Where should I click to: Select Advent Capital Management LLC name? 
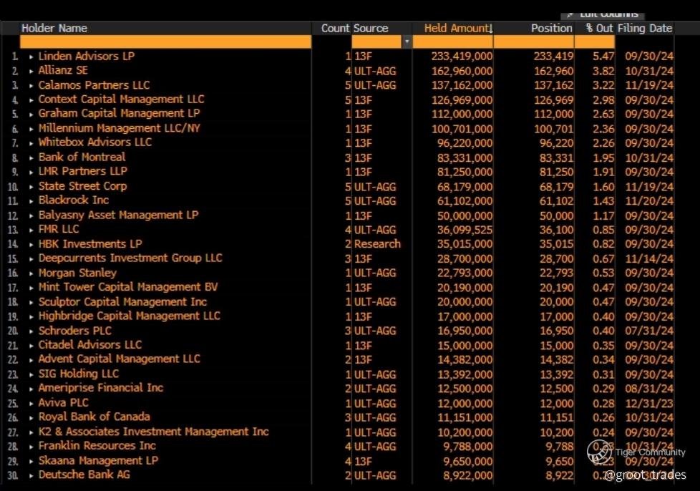120,359
